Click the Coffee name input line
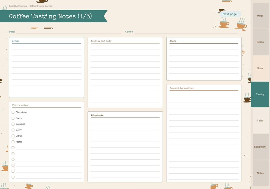The height and width of the screenshot is (189, 270). (x=186, y=32)
